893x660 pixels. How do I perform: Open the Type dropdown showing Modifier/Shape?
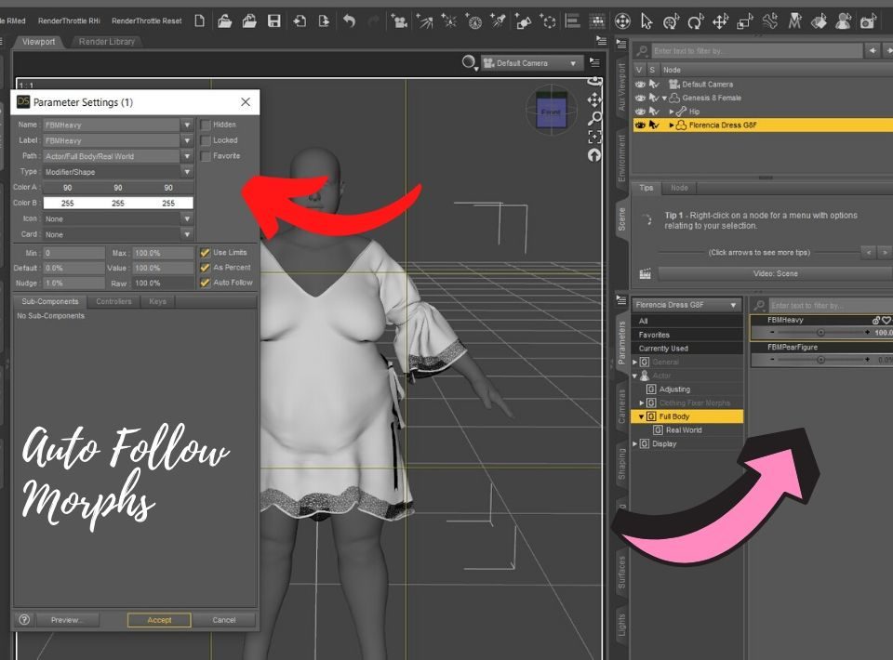click(x=185, y=172)
